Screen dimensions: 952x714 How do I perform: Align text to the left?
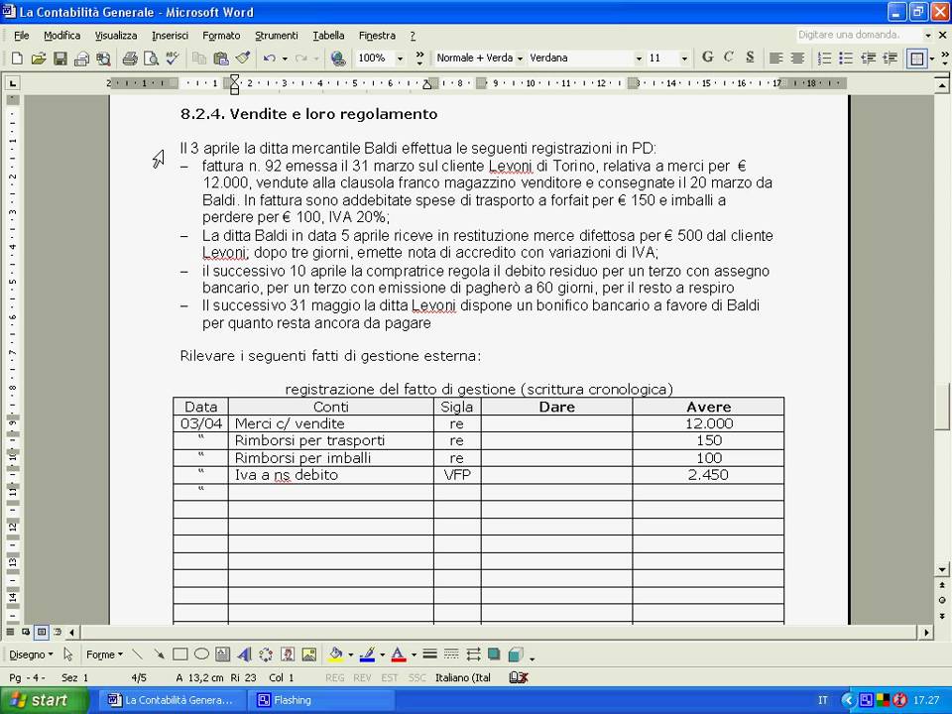point(775,59)
